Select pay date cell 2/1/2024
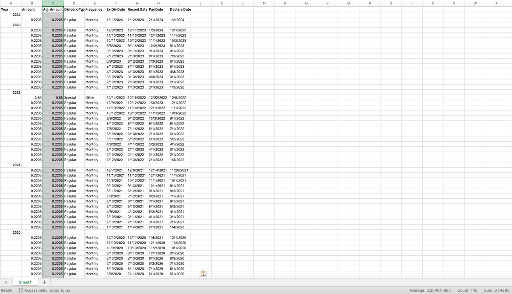The height and width of the screenshot is (294, 512). coord(158,20)
